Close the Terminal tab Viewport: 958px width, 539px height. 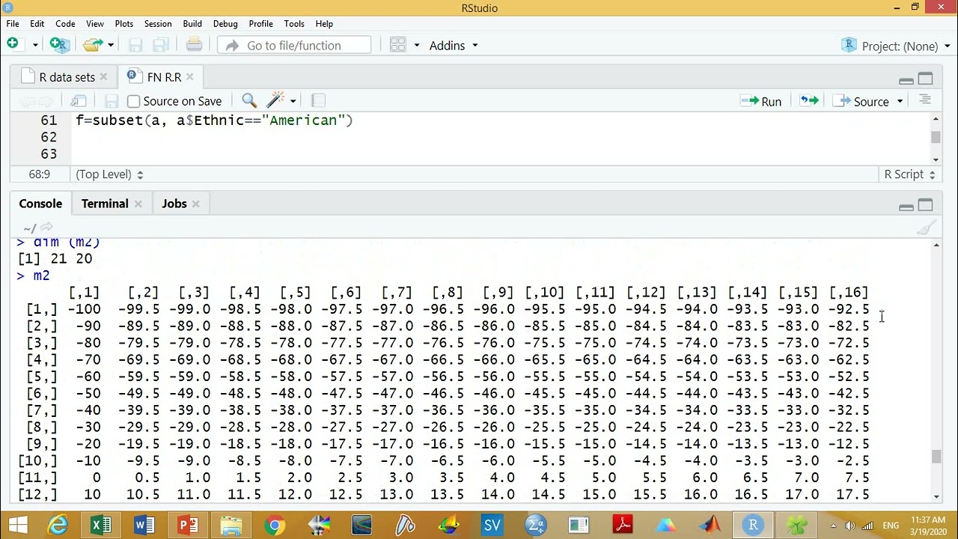(x=138, y=204)
